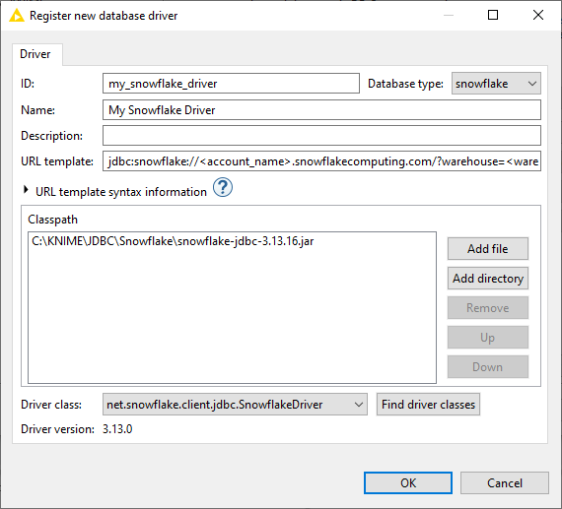Expand URL template syntax information section

26,190
